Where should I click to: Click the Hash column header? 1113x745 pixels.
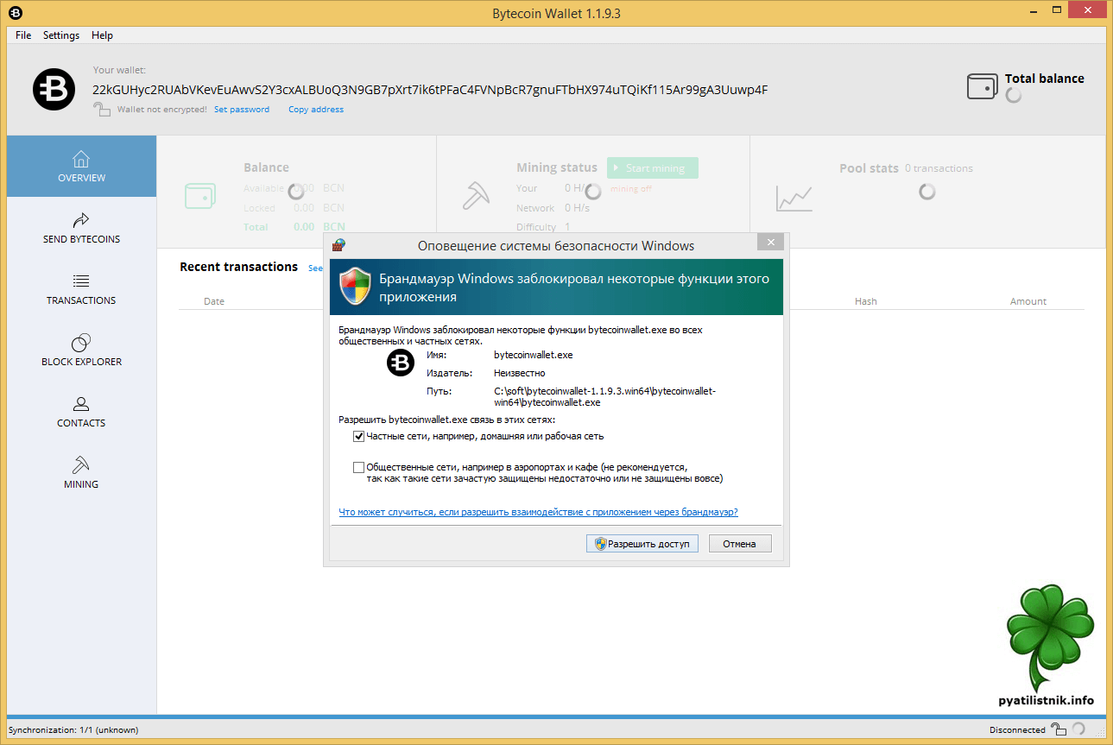(x=866, y=301)
